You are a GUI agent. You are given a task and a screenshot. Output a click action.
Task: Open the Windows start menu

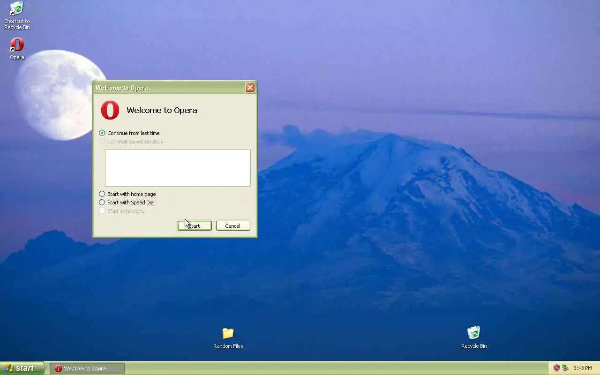[22, 368]
